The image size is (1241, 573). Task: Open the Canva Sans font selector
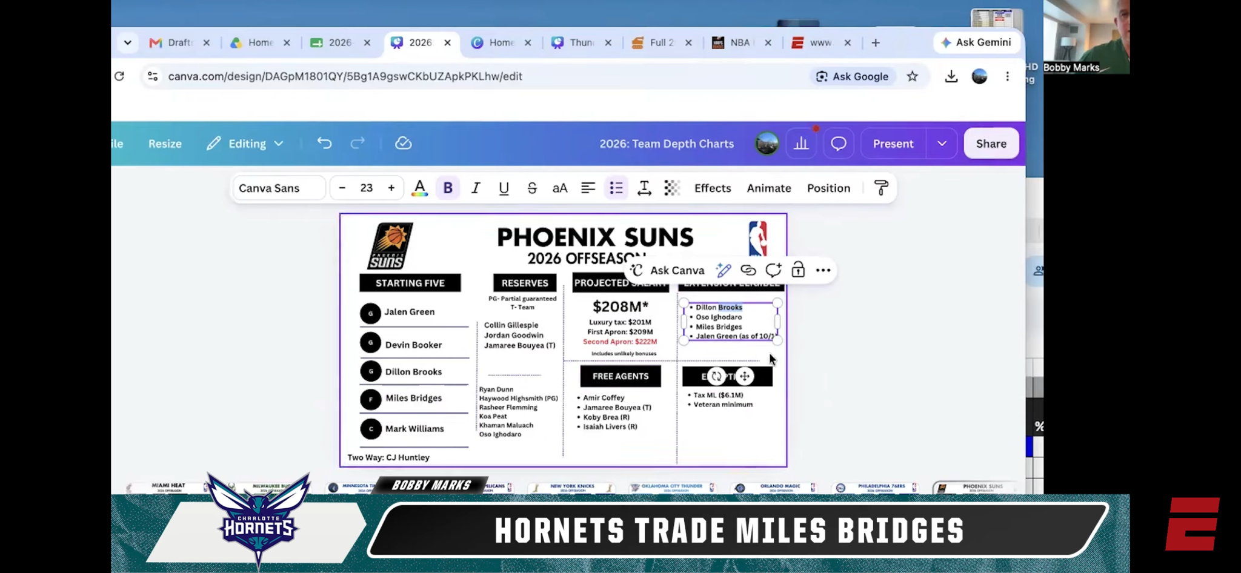click(x=279, y=188)
